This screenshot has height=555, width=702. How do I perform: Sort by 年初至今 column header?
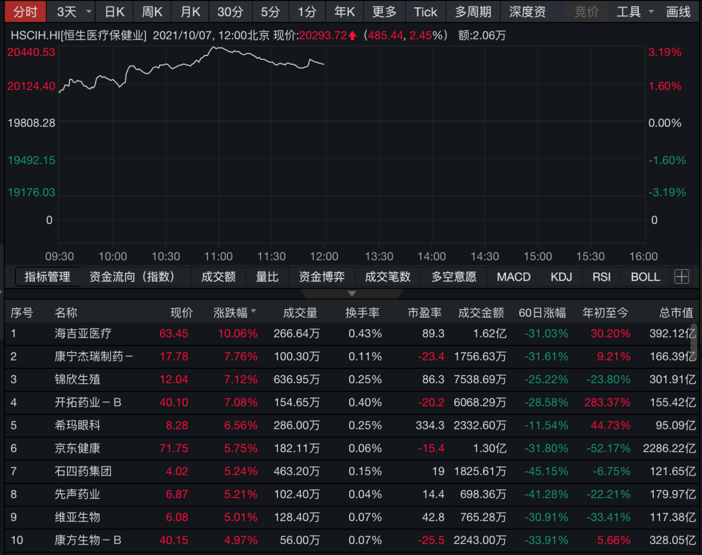click(605, 312)
